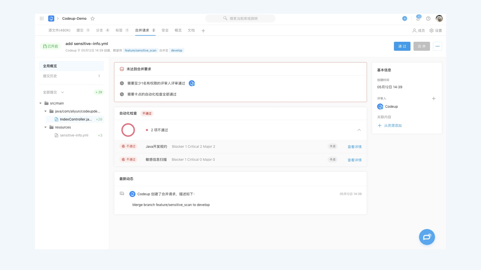This screenshot has height=270, width=481.
Task: Add a new tab with plus icon
Action: tap(203, 30)
